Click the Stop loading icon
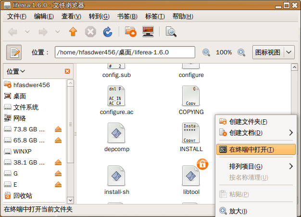The image size is (301, 217). click(x=90, y=31)
